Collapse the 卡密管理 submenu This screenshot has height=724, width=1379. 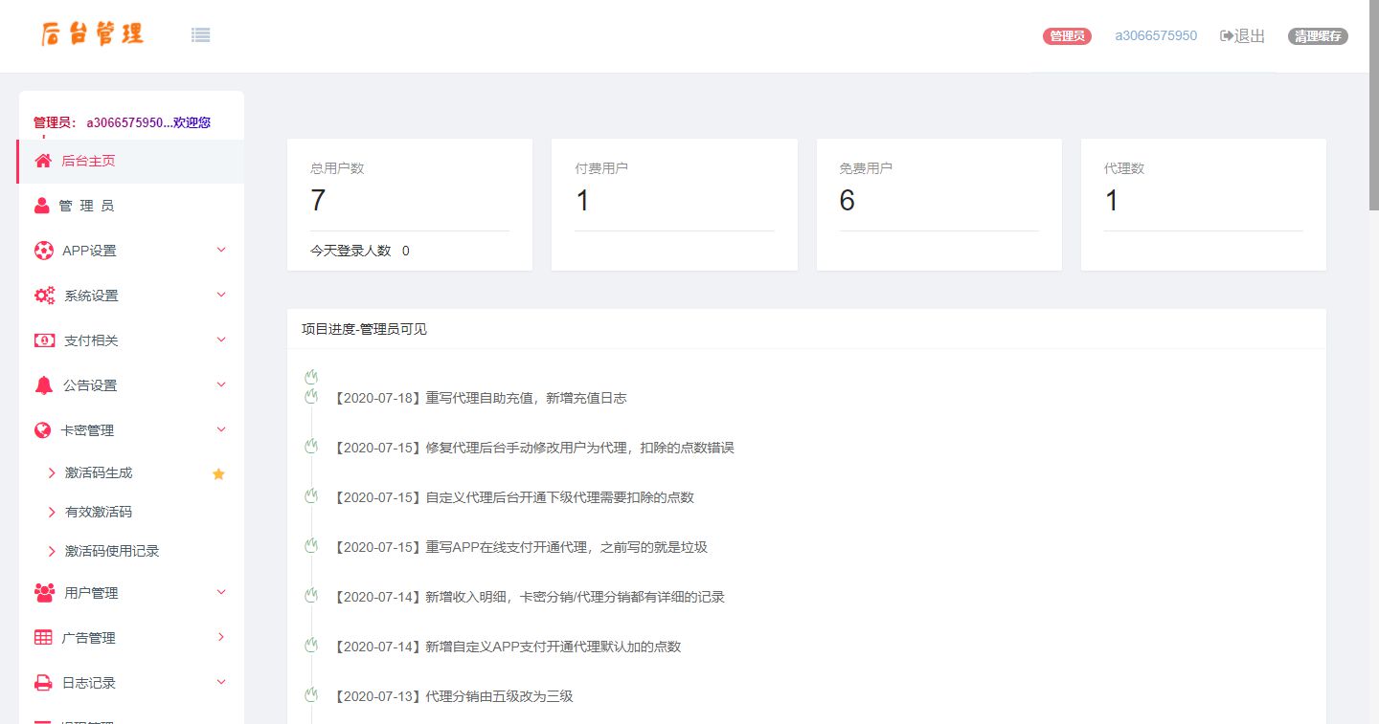(221, 429)
